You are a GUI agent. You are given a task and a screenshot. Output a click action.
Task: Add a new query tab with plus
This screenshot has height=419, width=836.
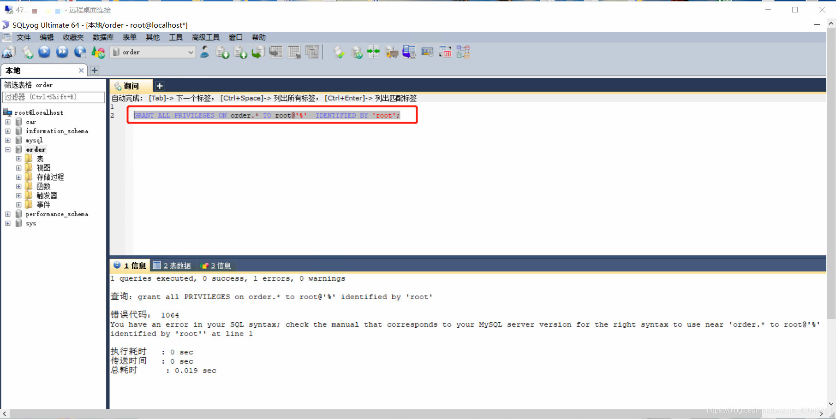pyautogui.click(x=160, y=86)
